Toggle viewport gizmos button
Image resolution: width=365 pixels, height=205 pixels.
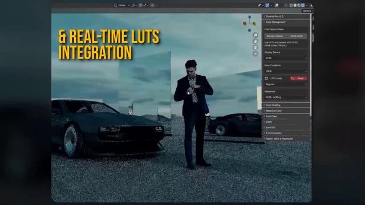267,5
